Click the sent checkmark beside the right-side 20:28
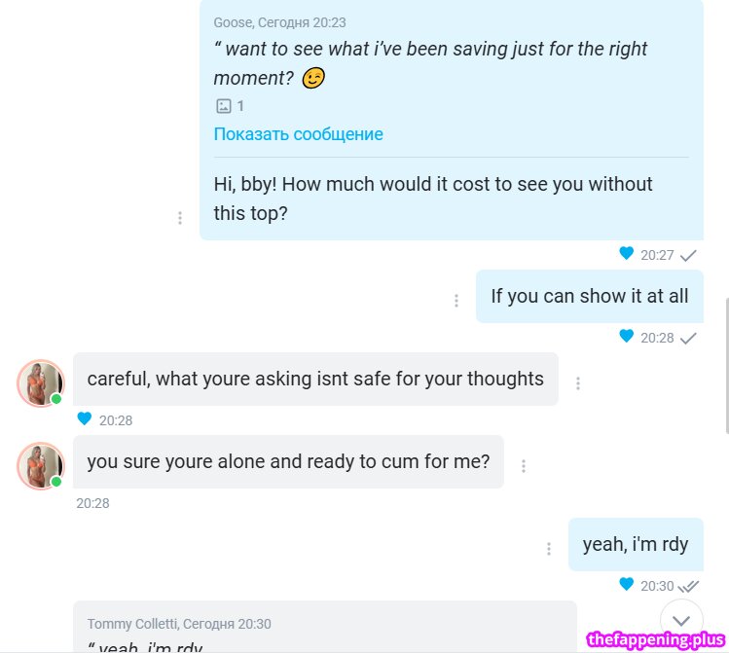The image size is (729, 653). pos(688,338)
